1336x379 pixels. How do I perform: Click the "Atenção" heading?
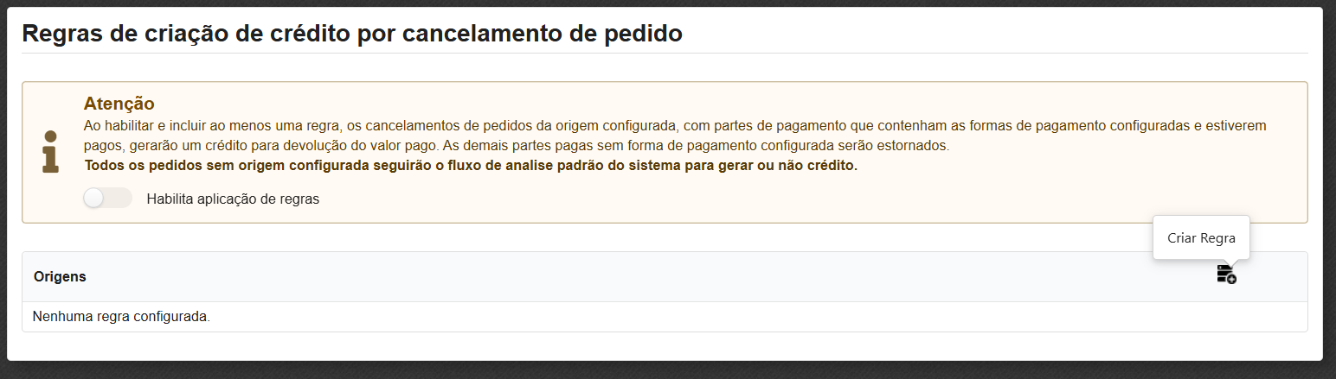119,104
